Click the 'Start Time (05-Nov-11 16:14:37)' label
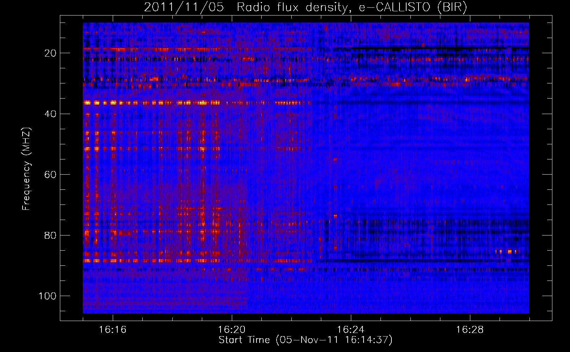 tap(305, 340)
